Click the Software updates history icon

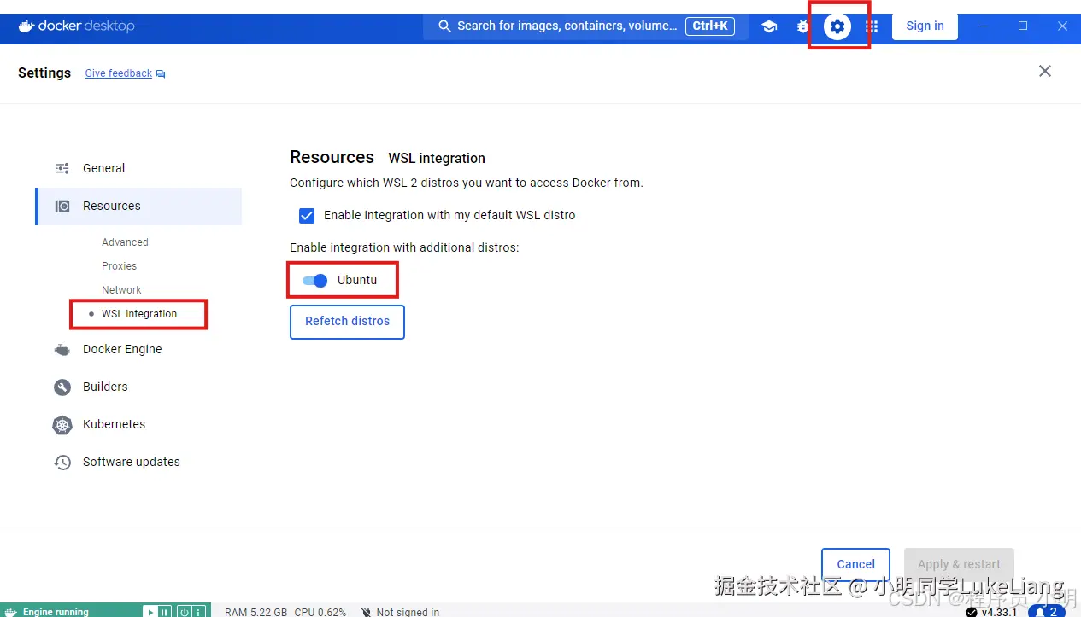(x=62, y=462)
